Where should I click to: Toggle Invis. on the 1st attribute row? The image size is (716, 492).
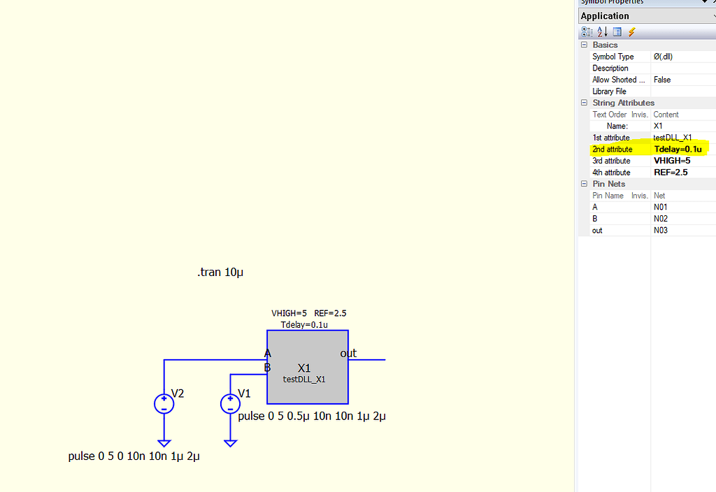click(640, 138)
